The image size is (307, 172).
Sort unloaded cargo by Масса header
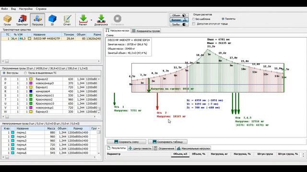coord(51,129)
